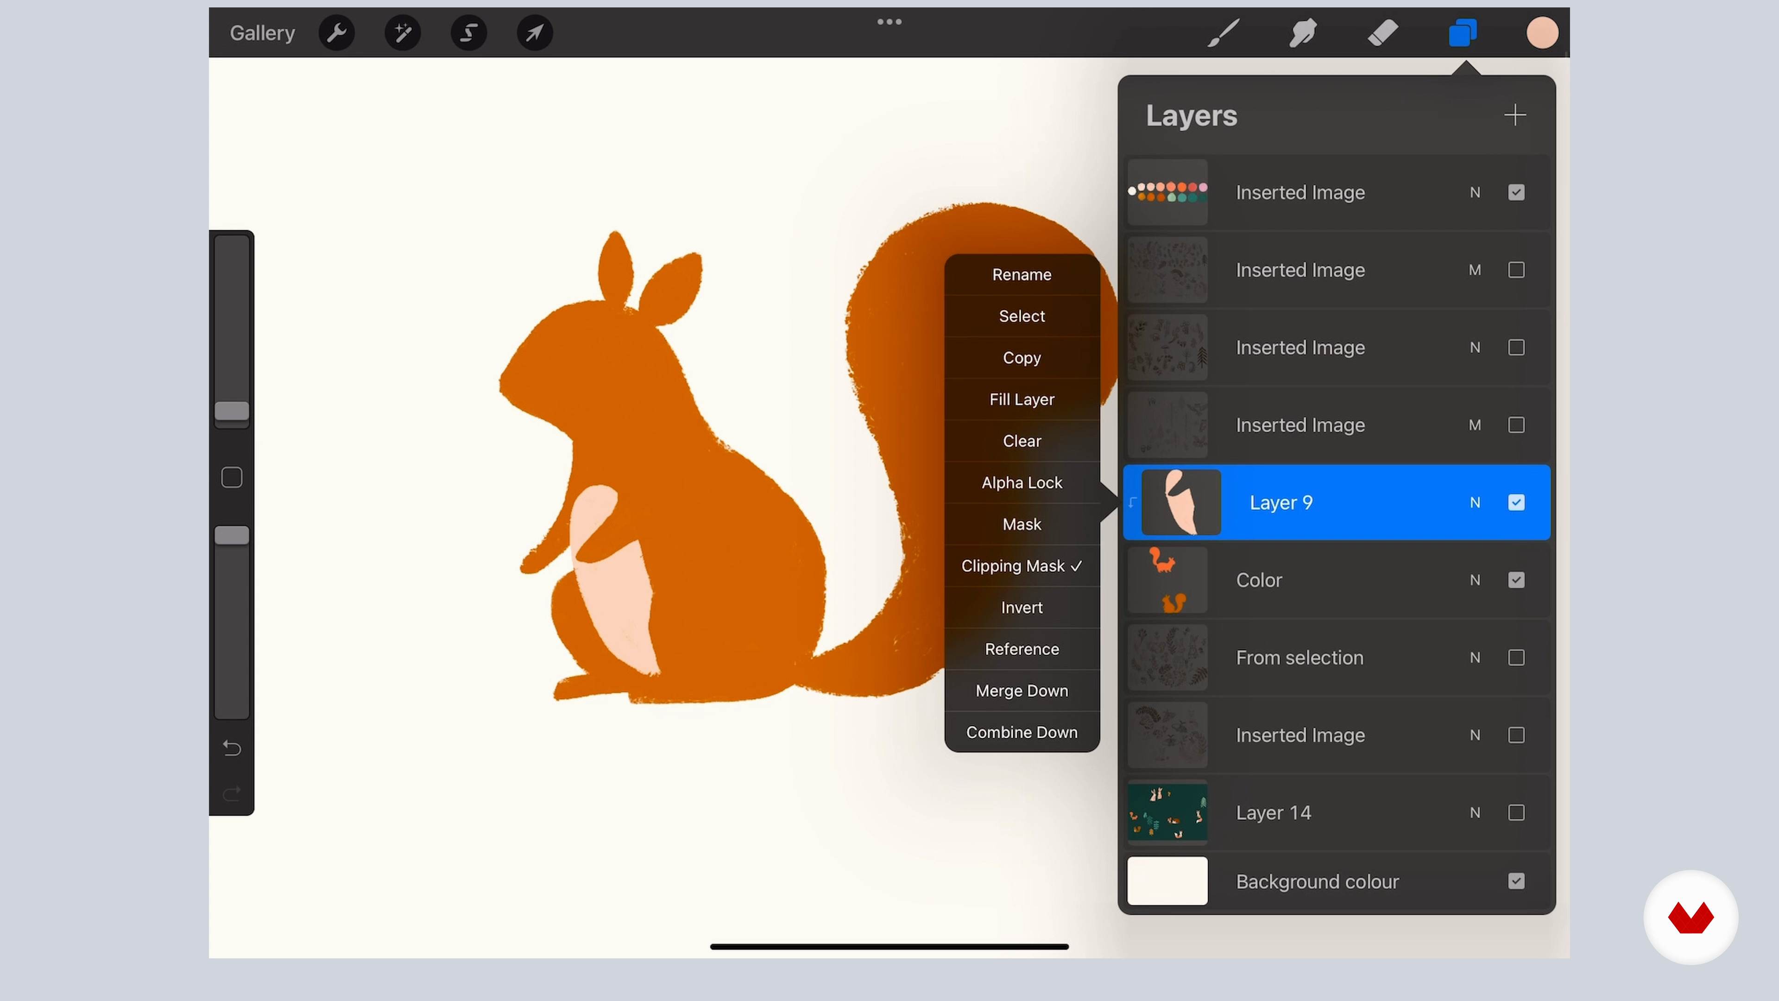Turn off Clipping Mask option
This screenshot has width=1779, height=1001.
(1022, 566)
